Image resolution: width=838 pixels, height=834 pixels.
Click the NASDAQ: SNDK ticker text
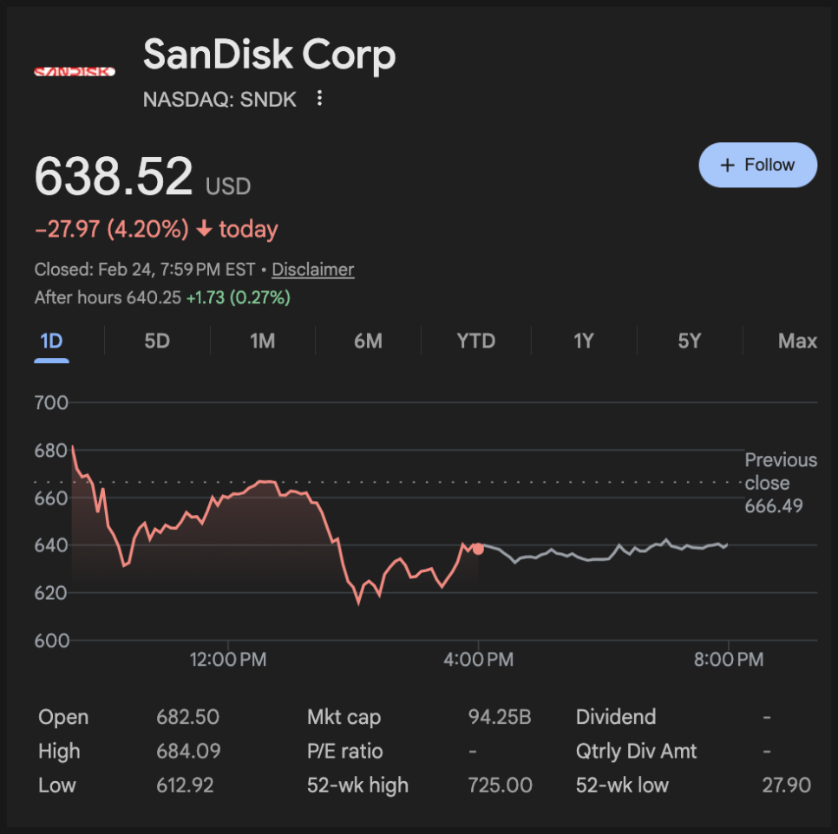[x=219, y=100]
